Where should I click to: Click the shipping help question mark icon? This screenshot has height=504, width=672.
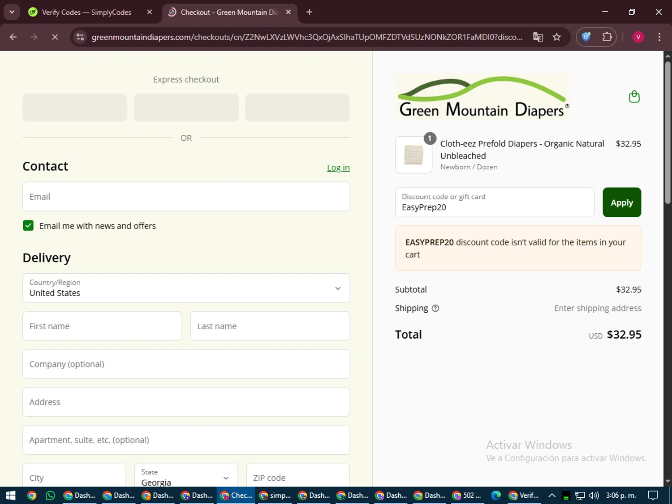pos(435,308)
